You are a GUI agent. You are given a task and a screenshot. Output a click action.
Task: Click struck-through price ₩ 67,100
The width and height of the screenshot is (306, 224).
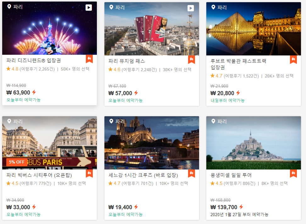[117, 86]
